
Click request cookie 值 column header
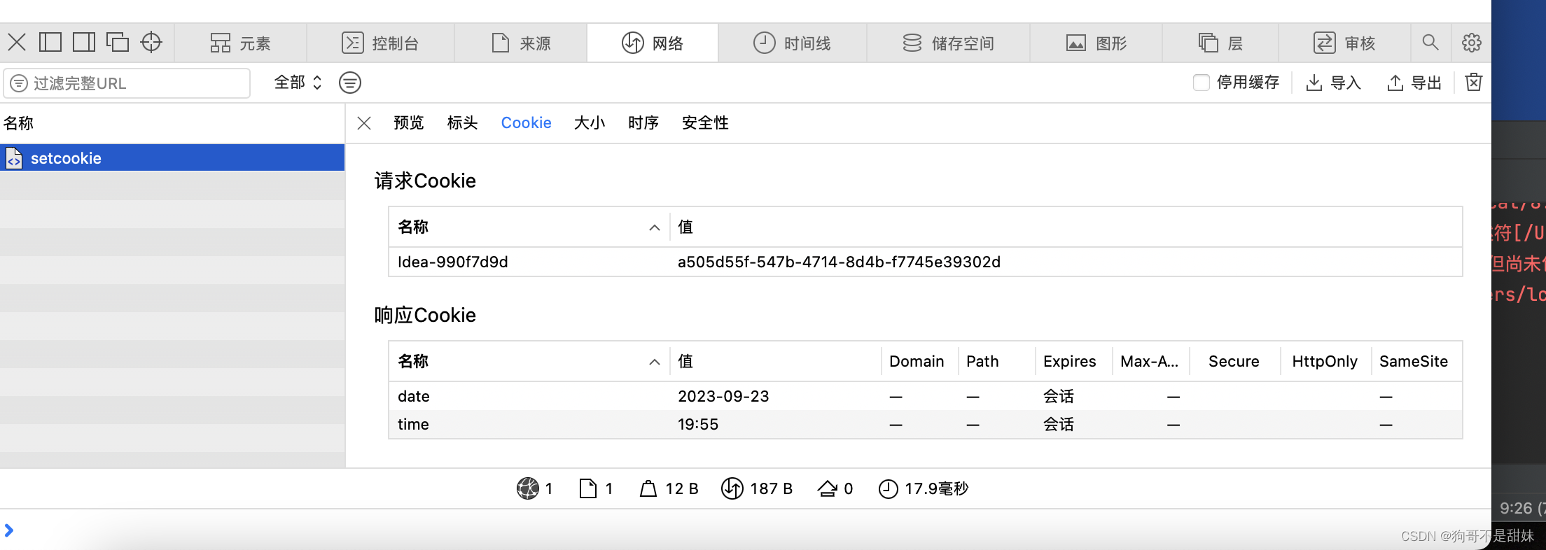pyautogui.click(x=1066, y=227)
